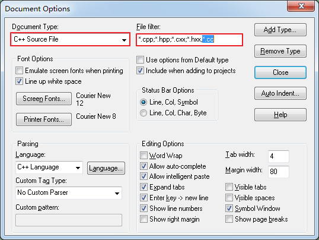Open the Auto Indent settings
Screen dimensions: 319x240
click(x=280, y=93)
